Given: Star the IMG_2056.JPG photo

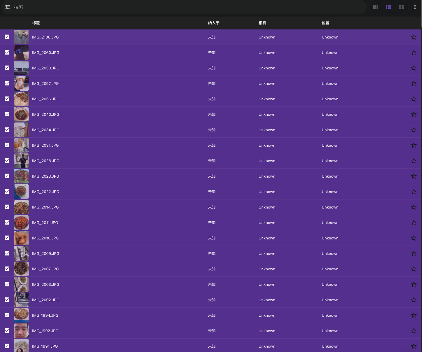Looking at the screenshot, I should [414, 99].
